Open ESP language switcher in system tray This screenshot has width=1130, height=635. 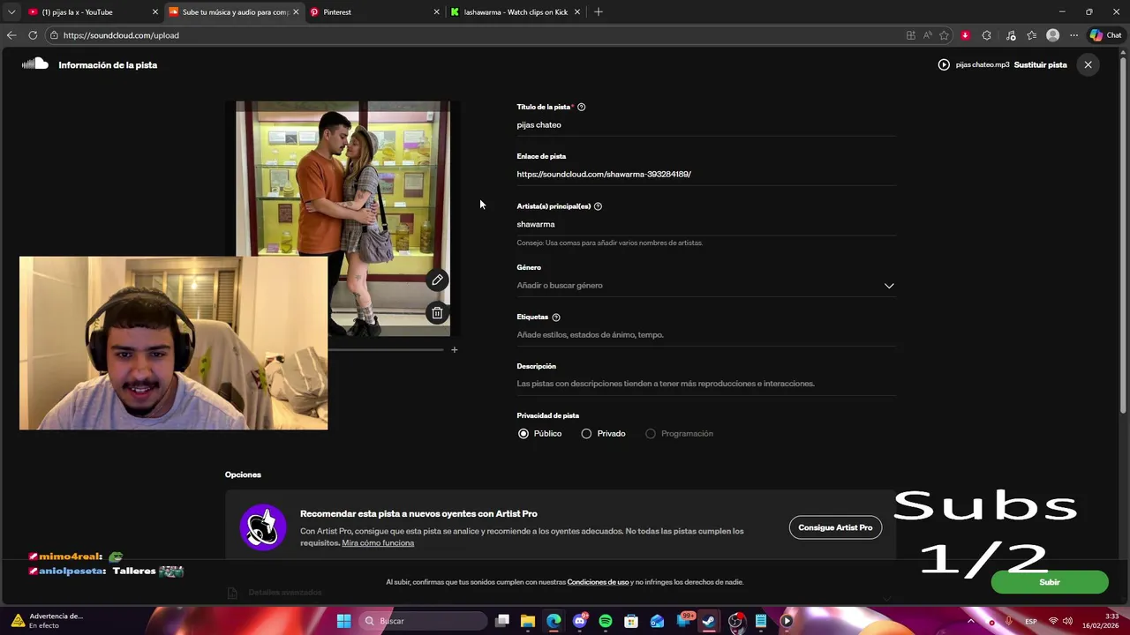(x=1030, y=621)
